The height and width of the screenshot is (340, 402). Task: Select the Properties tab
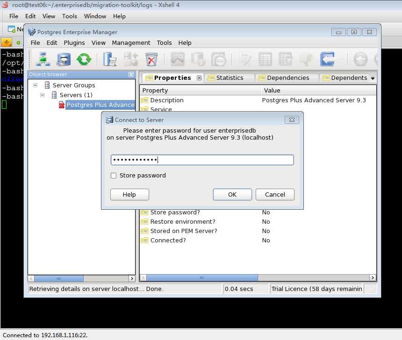click(x=172, y=78)
